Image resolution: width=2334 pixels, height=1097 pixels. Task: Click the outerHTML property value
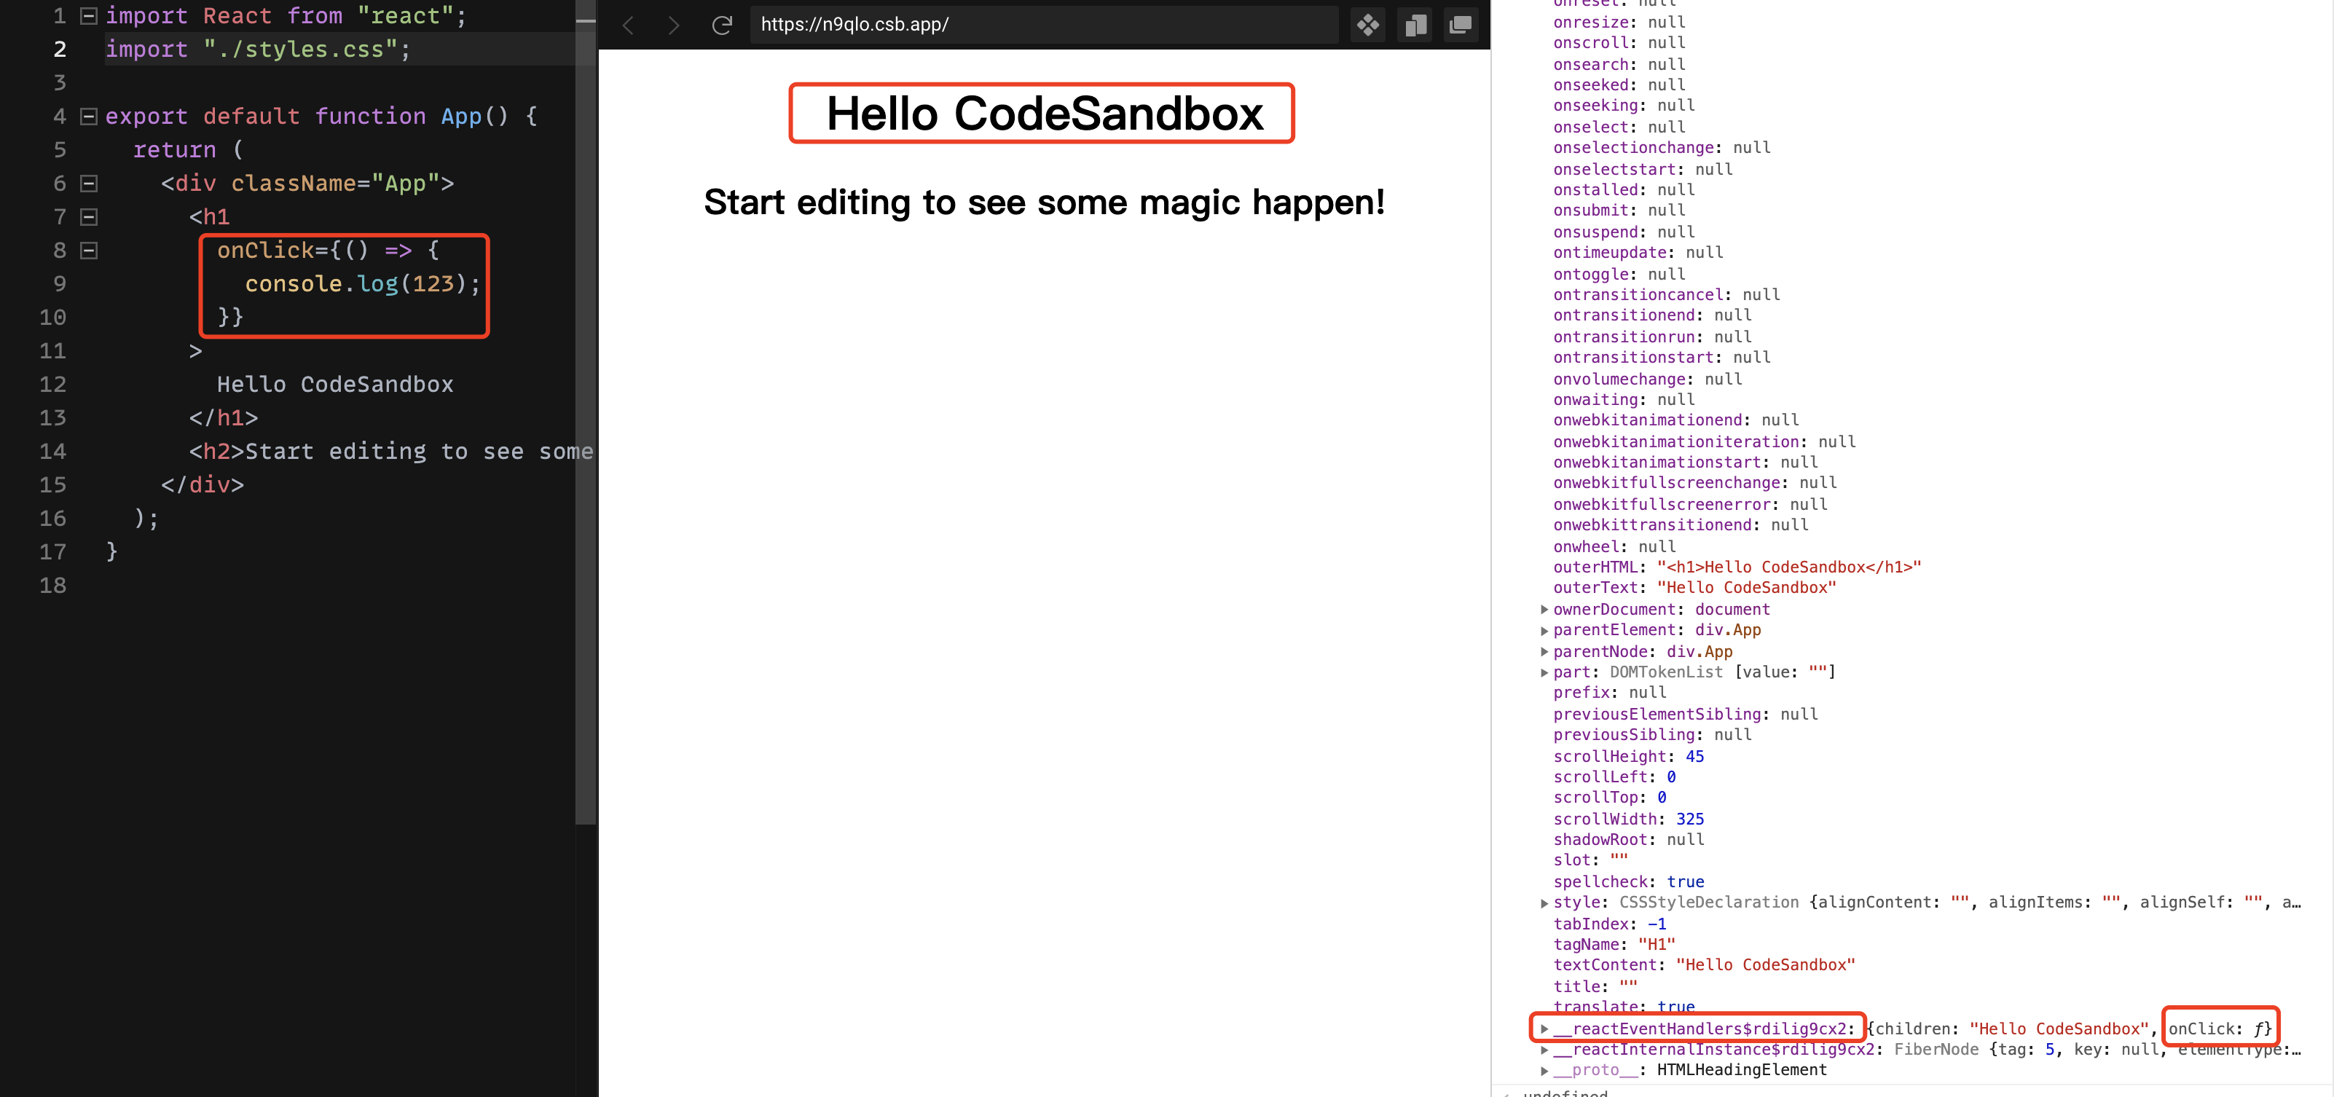[1788, 568]
